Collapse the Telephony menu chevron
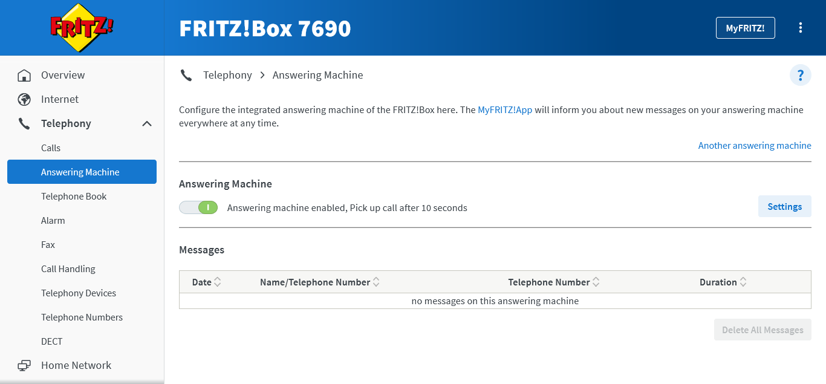The image size is (826, 384). (x=146, y=124)
